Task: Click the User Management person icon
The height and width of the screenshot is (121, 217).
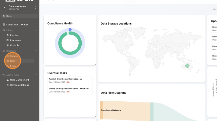Action: (8, 80)
